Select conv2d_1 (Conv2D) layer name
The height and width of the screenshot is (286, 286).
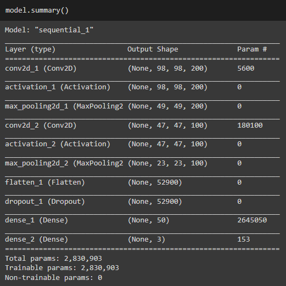(41, 68)
